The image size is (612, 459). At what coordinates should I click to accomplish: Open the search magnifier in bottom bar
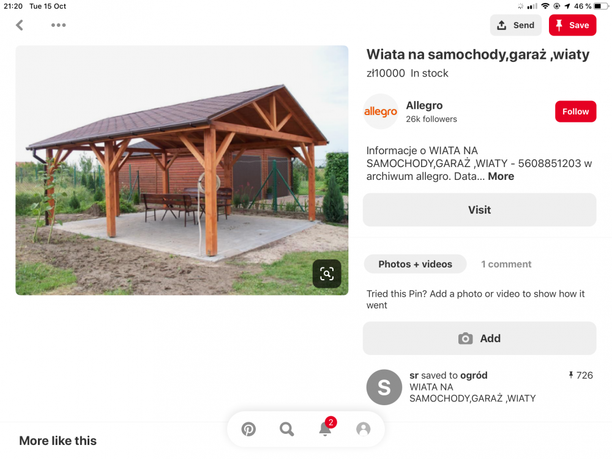point(286,429)
